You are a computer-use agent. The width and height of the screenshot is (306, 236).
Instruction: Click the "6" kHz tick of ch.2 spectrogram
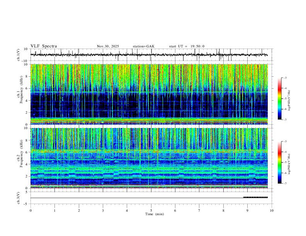point(27,152)
